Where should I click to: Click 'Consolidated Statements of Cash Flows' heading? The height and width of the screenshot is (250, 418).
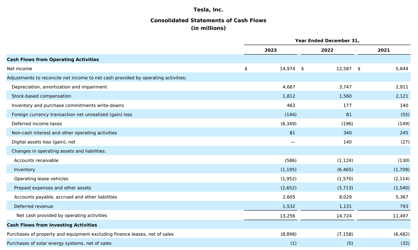click(208, 20)
